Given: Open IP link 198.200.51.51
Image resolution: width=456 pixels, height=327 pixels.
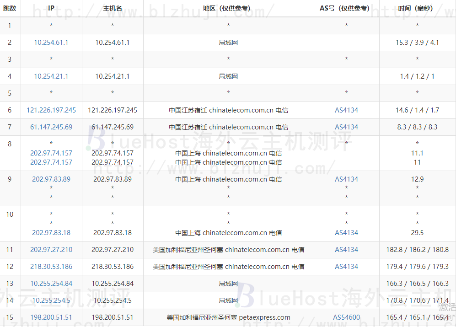Looking at the screenshot, I should click(51, 317).
